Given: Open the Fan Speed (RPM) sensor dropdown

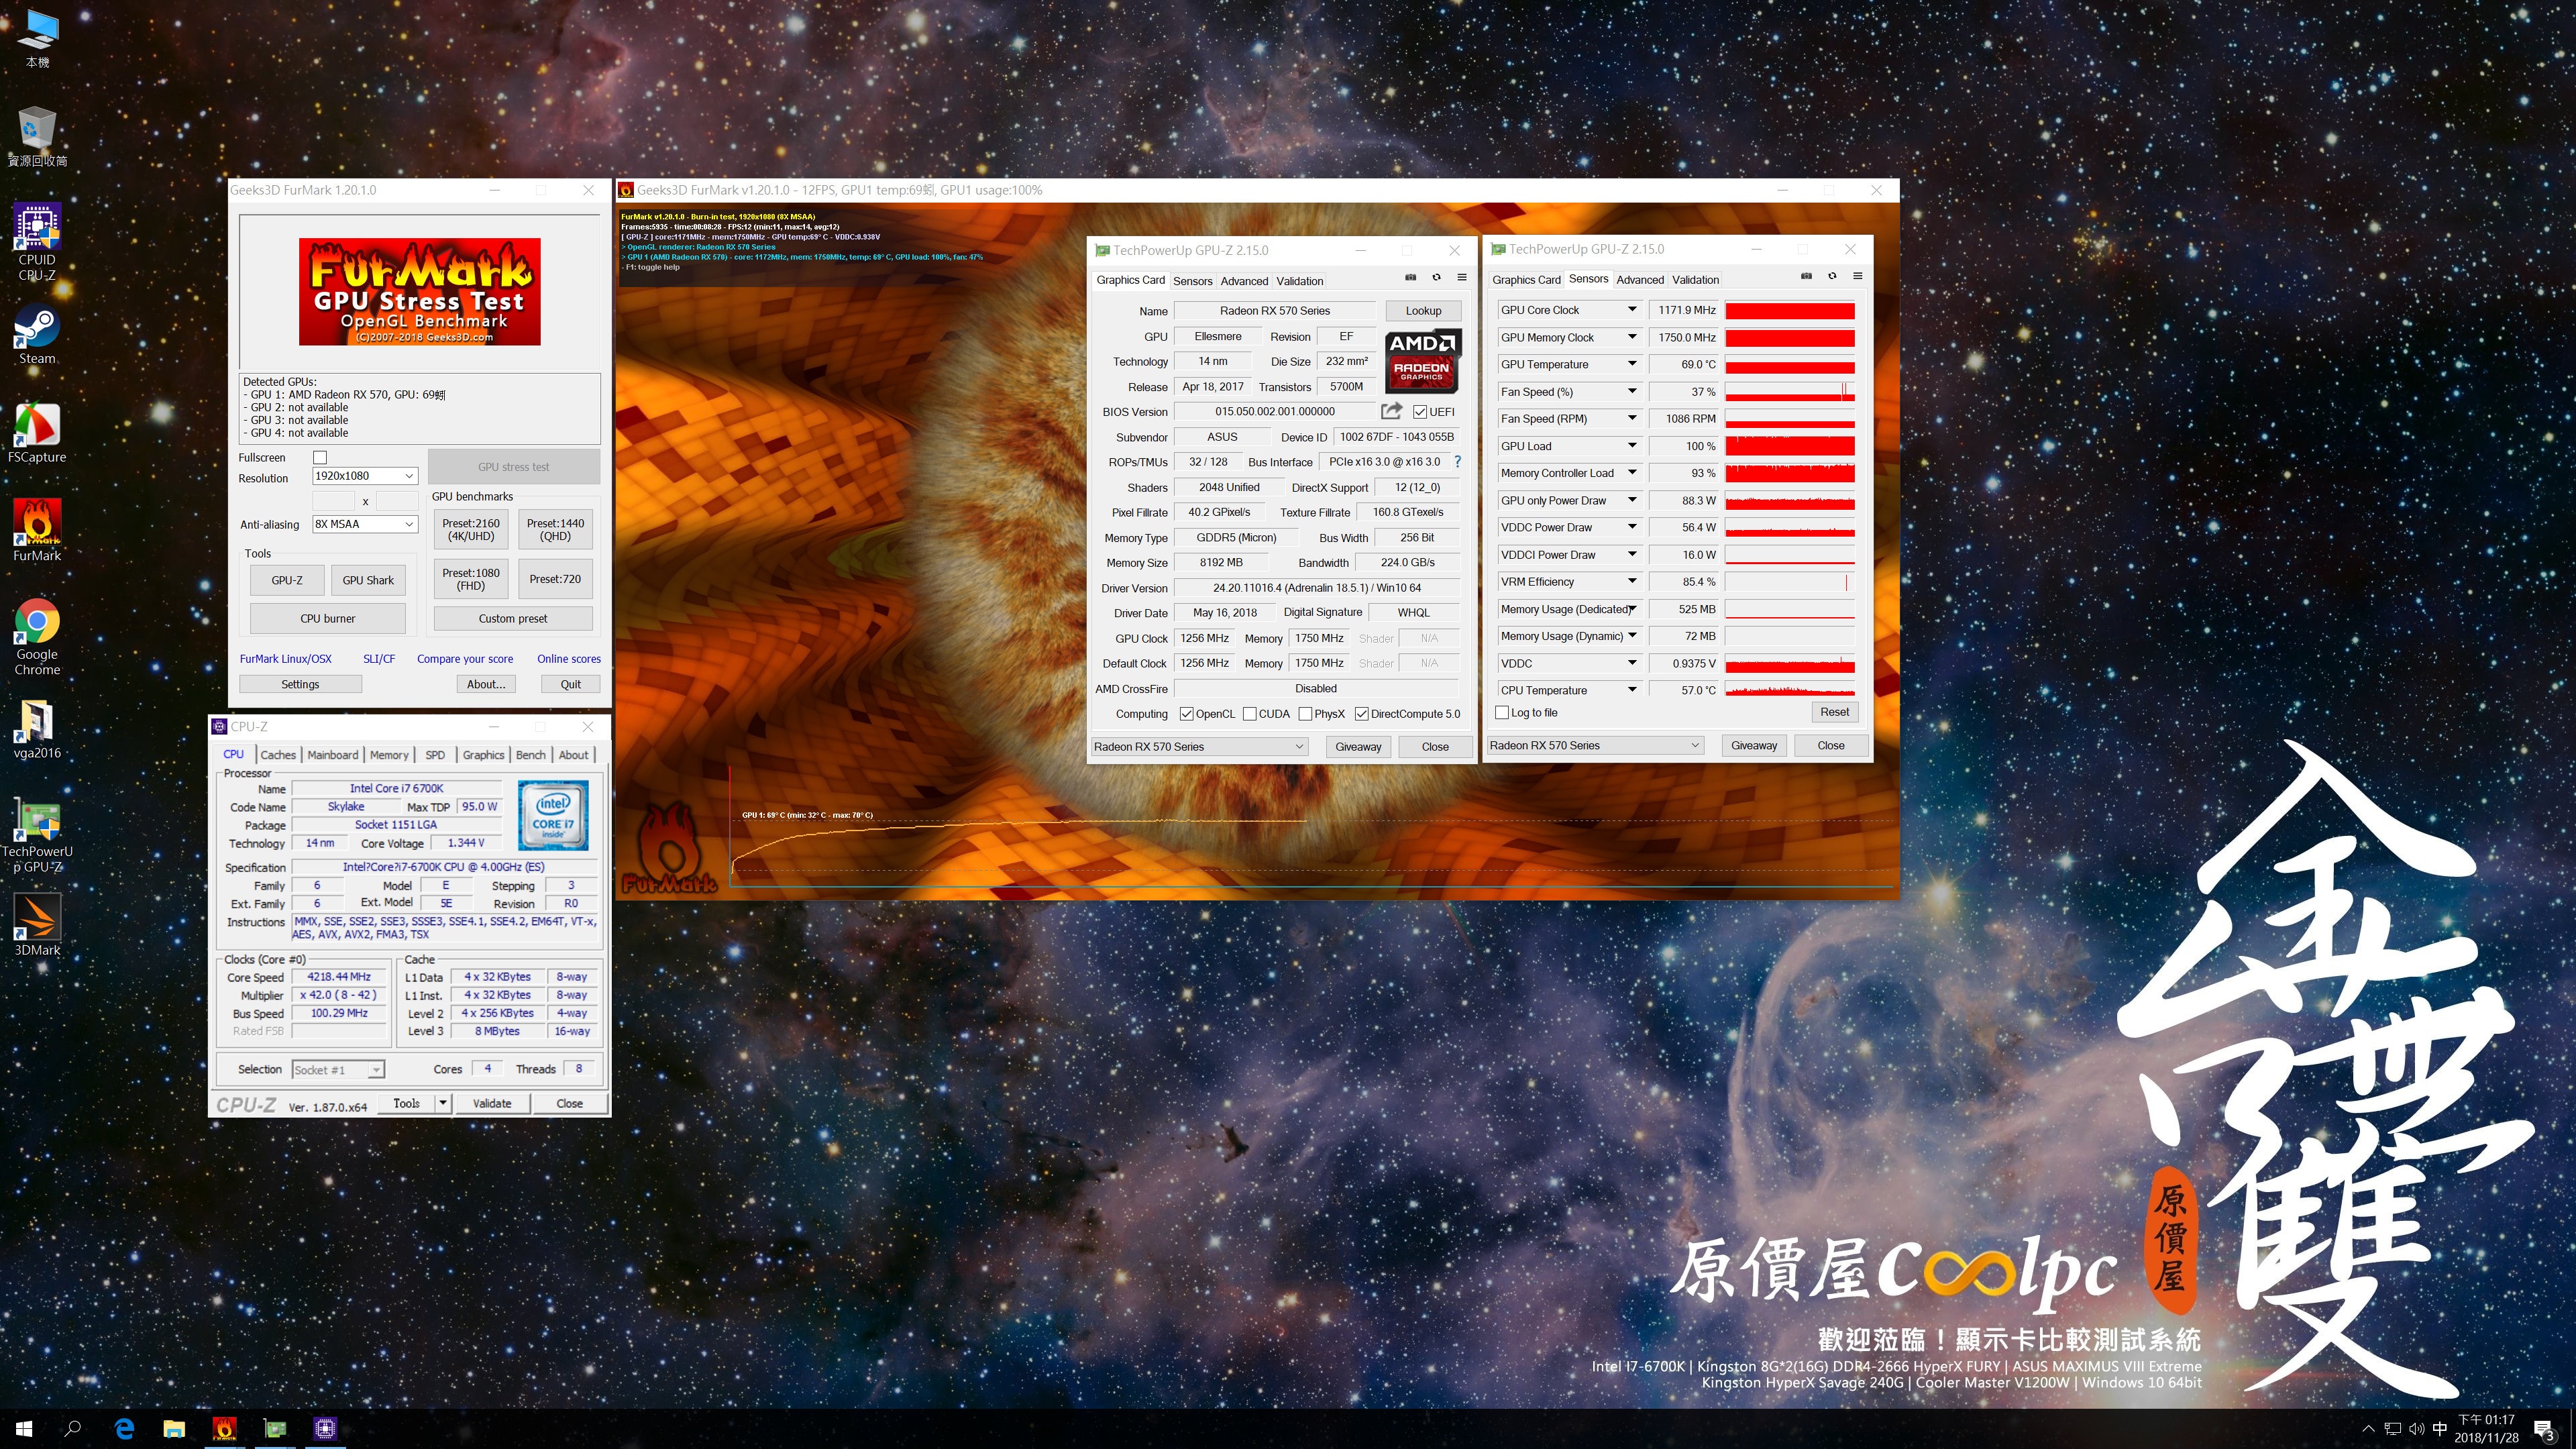Looking at the screenshot, I should click(1632, 419).
